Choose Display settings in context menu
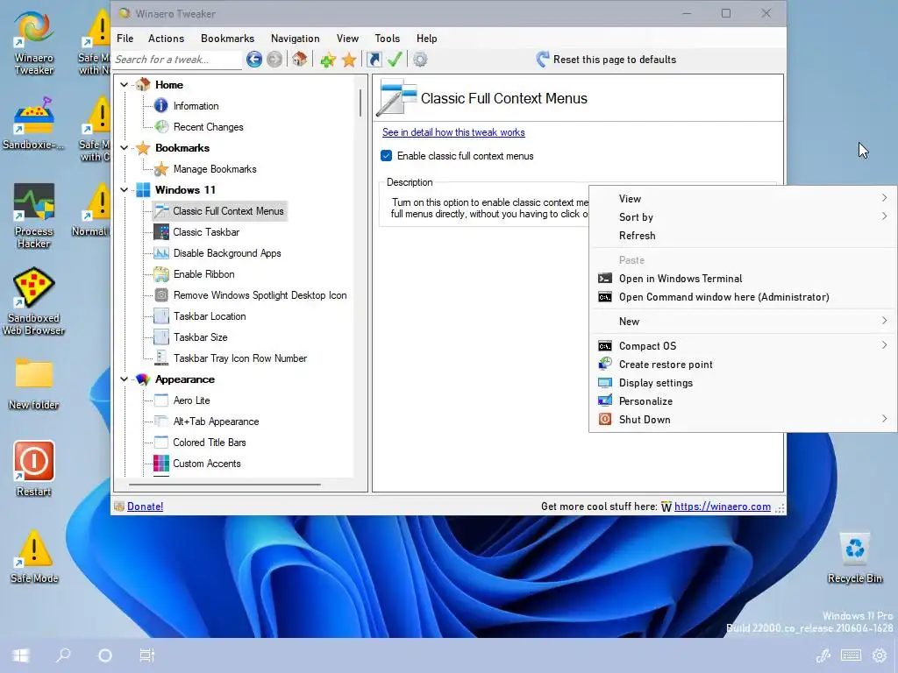Screen dimensions: 898x673 click(743, 382)
